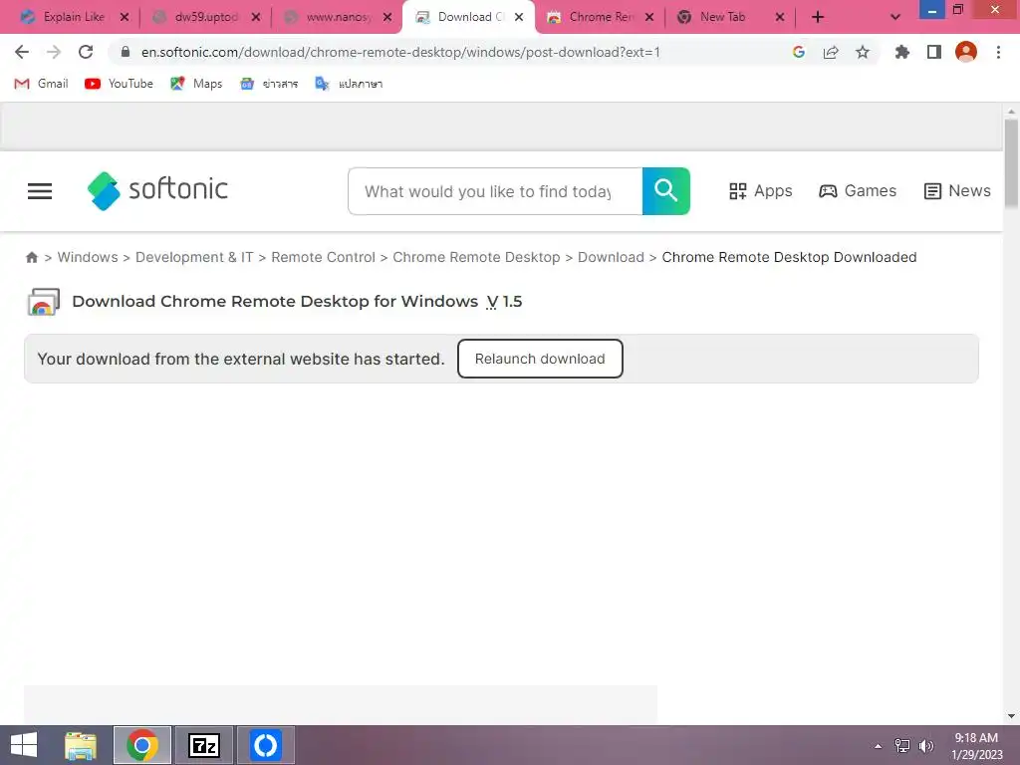Close the Download C tab
1020x765 pixels.
point(519,17)
